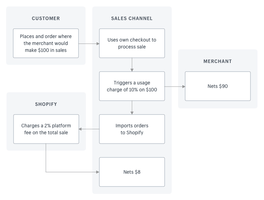Click the '$100 in sales' text
Viewport: 264px width, 200px height.
[x=52, y=50]
